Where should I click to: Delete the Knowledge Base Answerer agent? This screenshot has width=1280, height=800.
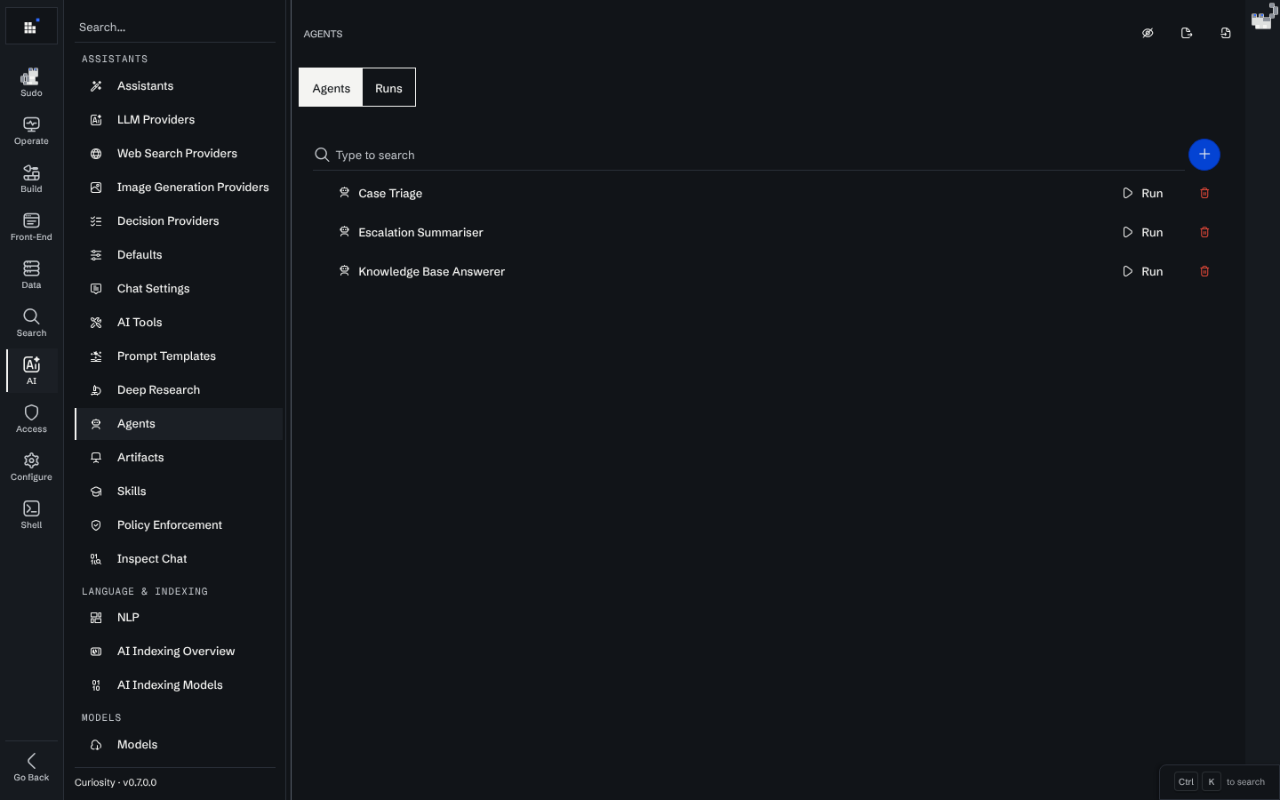click(x=1204, y=271)
